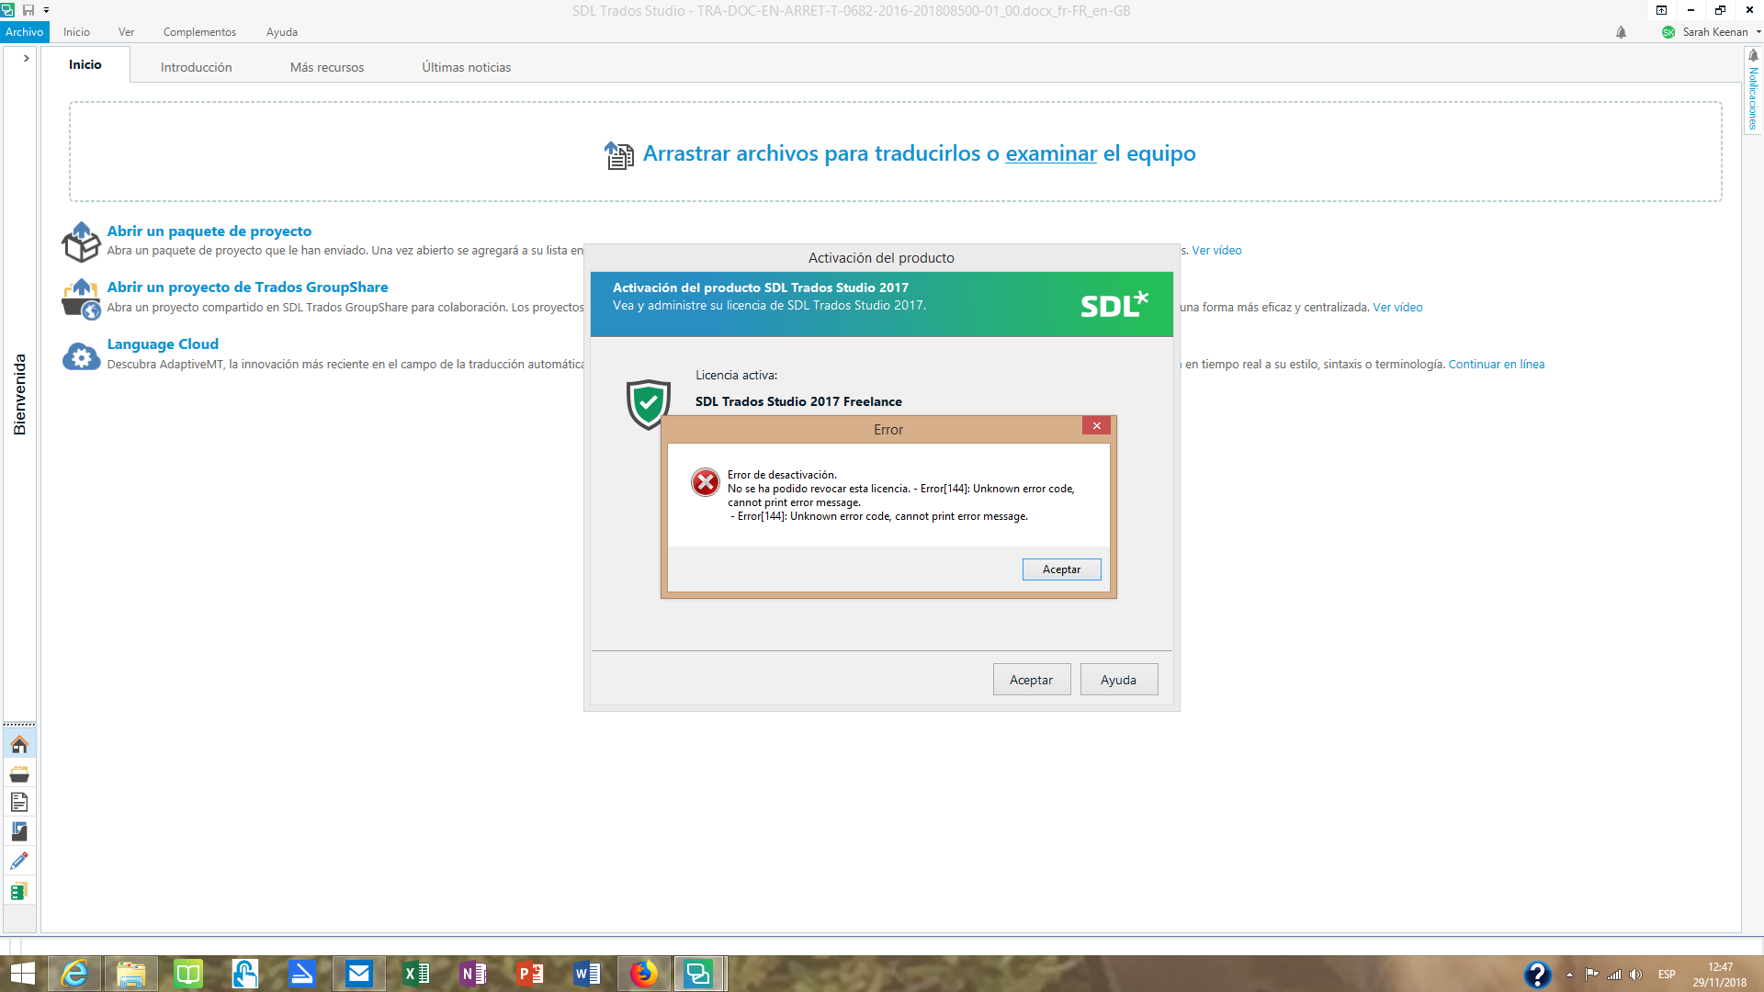
Task: Open the quick access toolbar customization arrow
Action: [x=46, y=10]
